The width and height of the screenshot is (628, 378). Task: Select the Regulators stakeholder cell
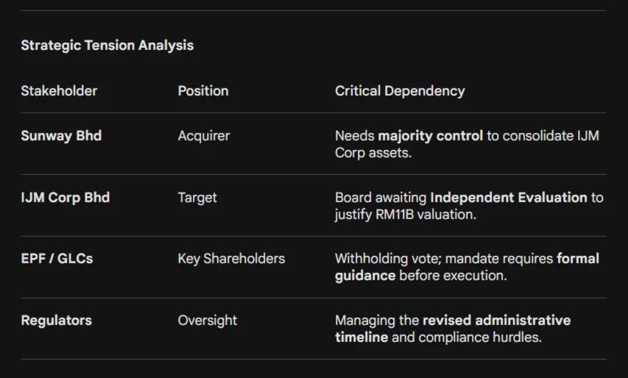tap(57, 321)
